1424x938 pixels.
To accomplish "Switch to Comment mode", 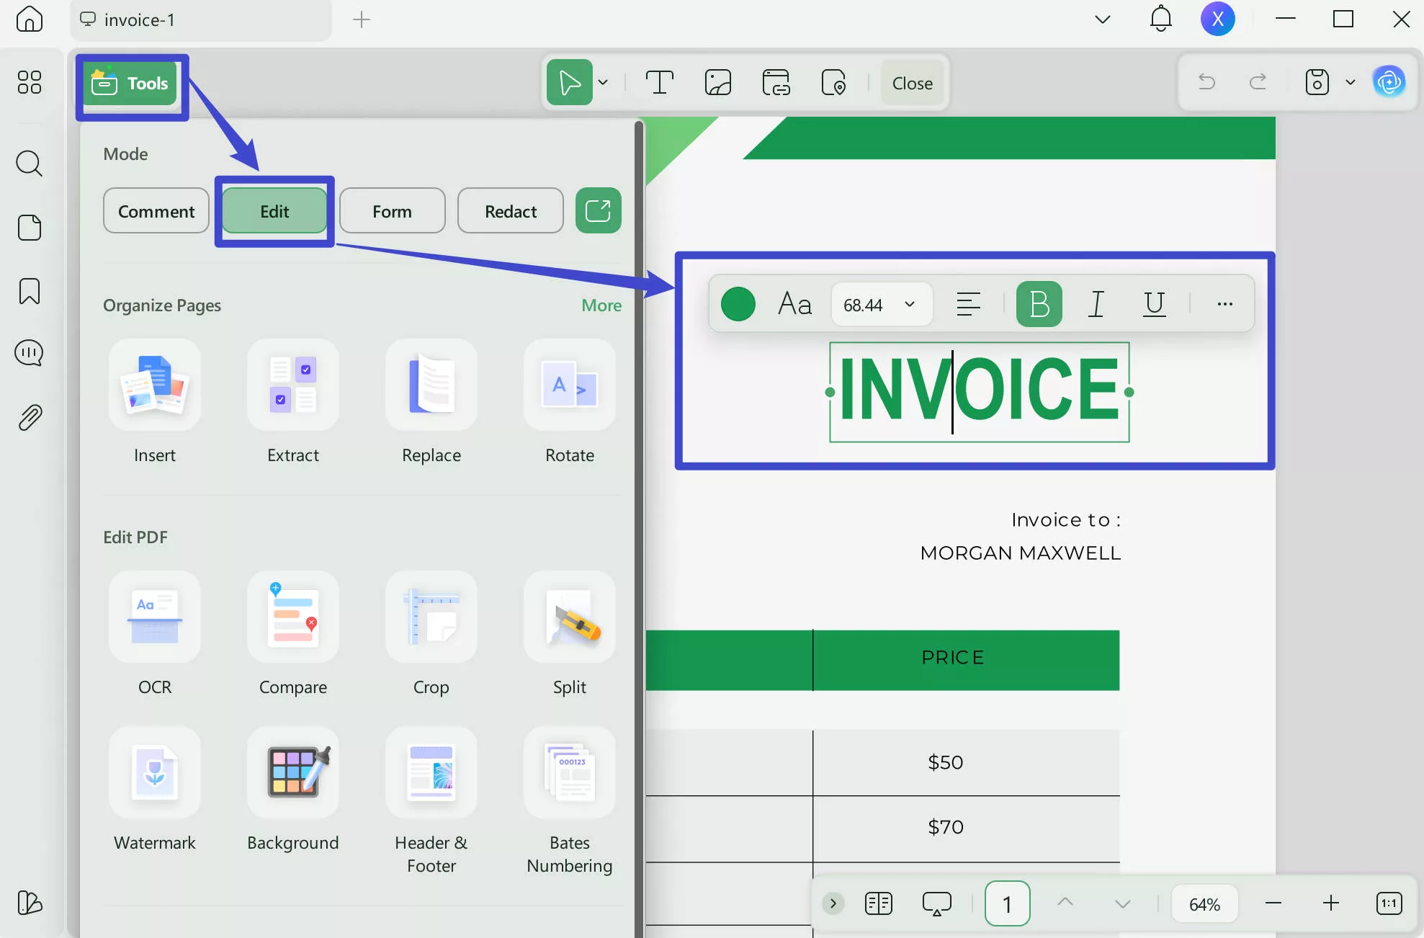I will click(x=156, y=210).
